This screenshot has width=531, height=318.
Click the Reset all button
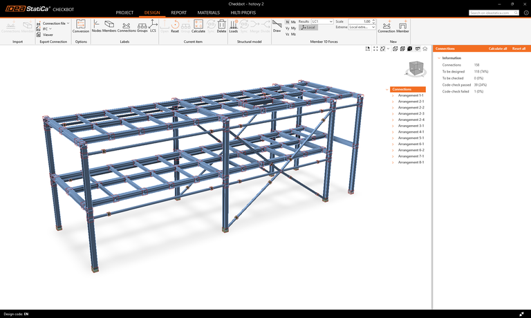pyautogui.click(x=519, y=49)
